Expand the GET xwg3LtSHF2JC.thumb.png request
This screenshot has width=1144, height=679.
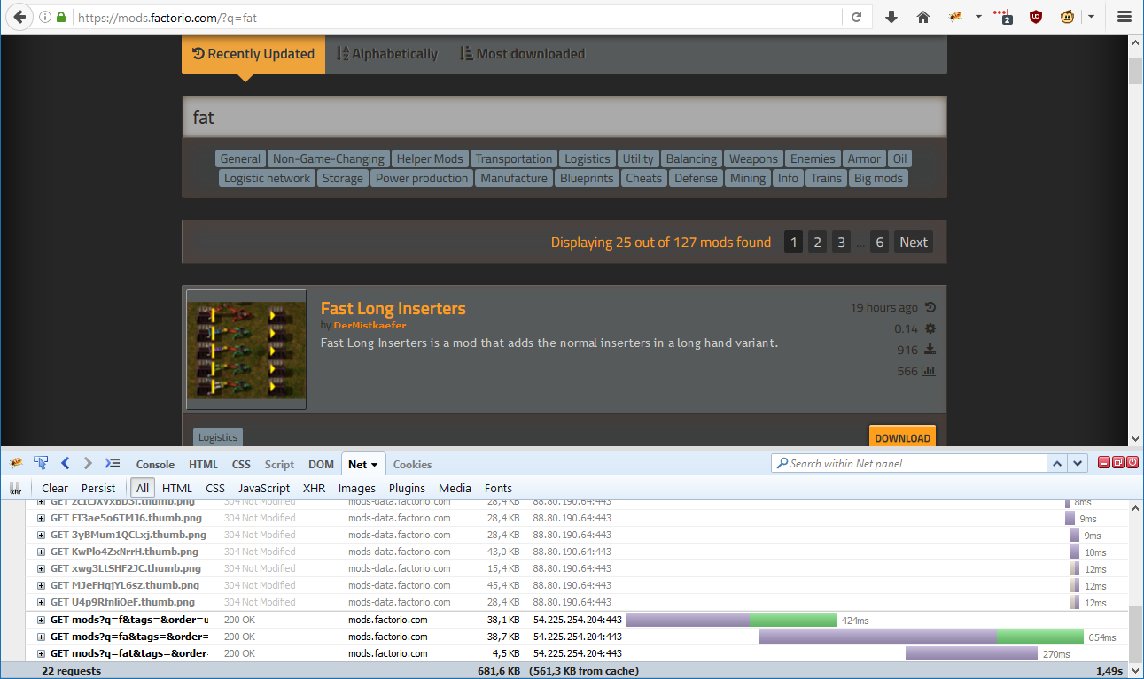click(41, 568)
